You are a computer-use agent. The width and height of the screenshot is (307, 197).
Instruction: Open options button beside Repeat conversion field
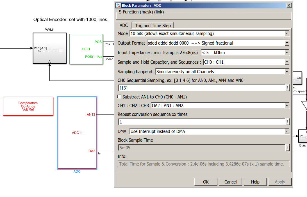pos(288,122)
